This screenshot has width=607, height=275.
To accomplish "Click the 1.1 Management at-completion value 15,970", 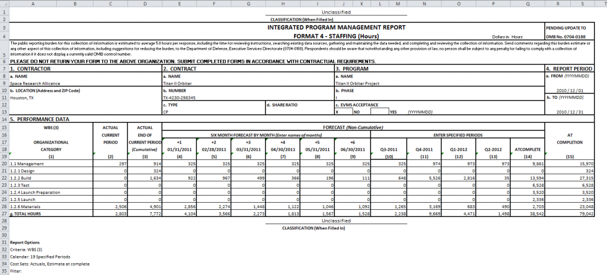I will 585,164.
